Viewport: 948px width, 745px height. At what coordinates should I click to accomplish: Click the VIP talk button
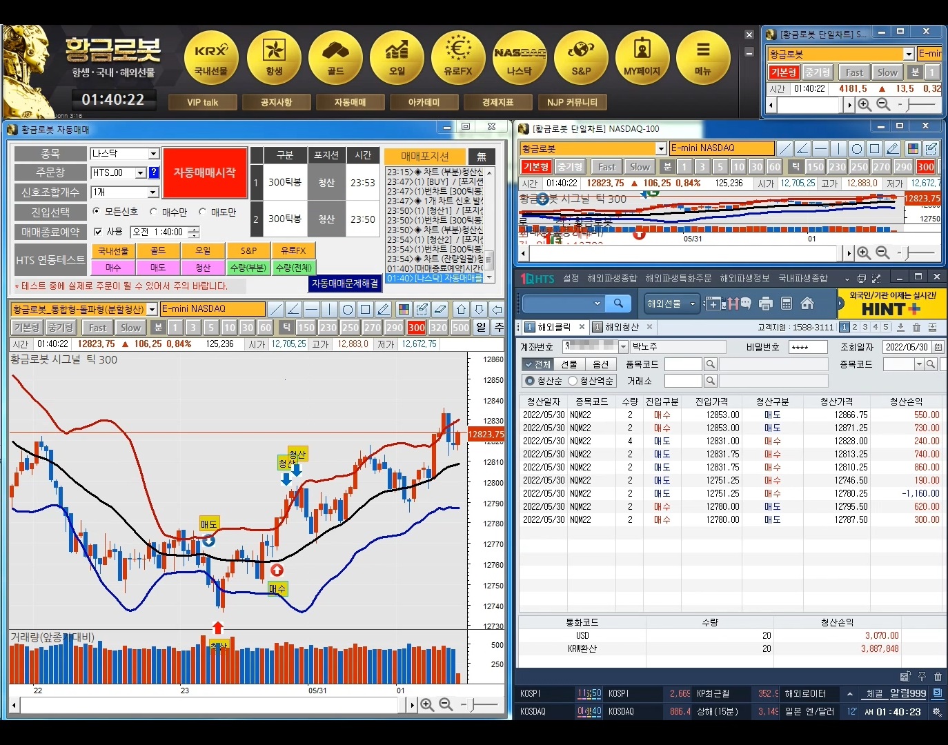[x=202, y=102]
